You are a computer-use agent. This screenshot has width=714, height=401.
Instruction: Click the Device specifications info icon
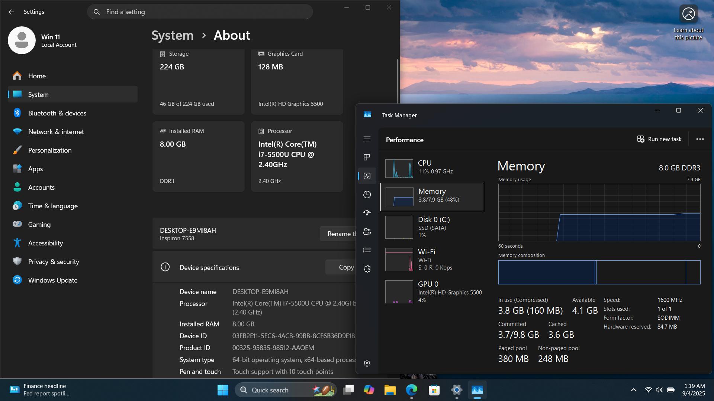165,267
